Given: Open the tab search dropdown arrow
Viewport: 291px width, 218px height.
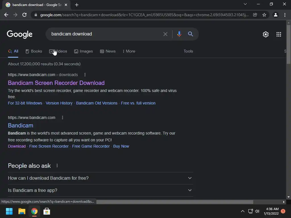Looking at the screenshot, I should tap(245, 4).
